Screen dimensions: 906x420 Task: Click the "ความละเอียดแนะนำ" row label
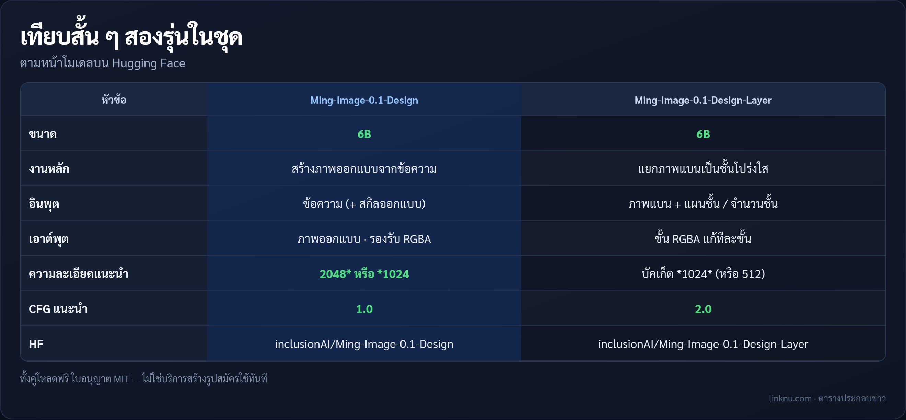(x=79, y=274)
